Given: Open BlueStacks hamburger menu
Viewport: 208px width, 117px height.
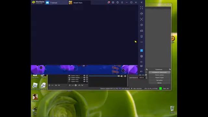Looking at the screenshot, I should [x=122, y=2].
